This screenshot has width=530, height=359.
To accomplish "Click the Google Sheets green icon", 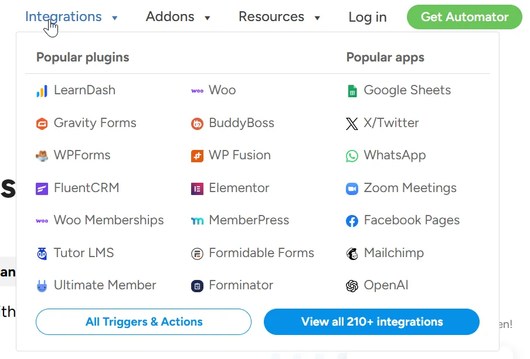I will point(352,91).
